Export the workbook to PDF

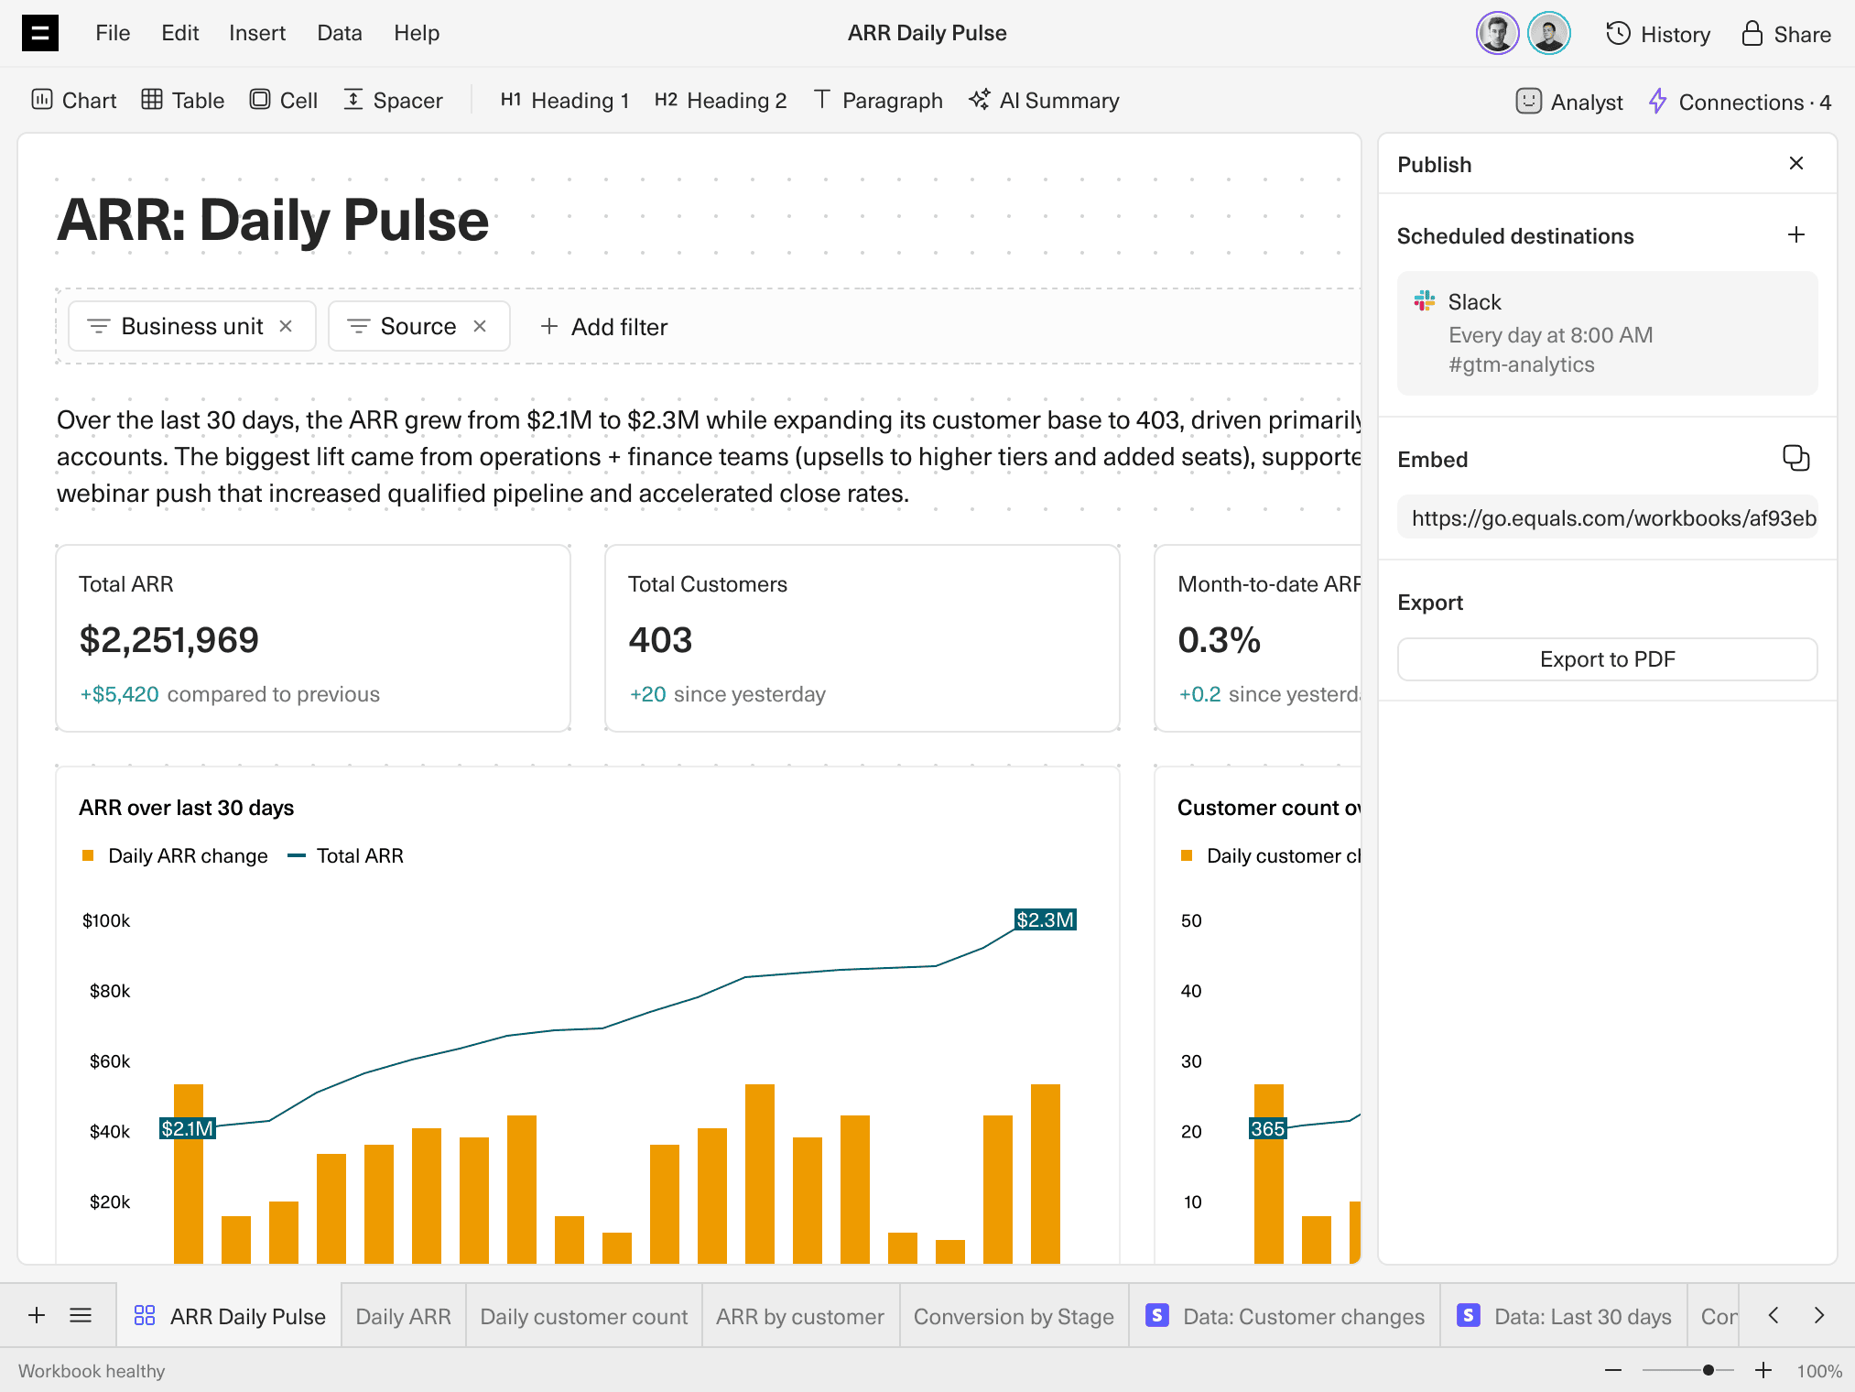pos(1607,658)
